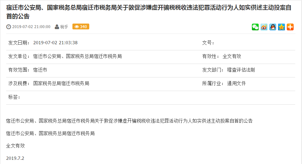Share article via QQ penguin icon
The image size is (302, 164).
tap(273, 27)
